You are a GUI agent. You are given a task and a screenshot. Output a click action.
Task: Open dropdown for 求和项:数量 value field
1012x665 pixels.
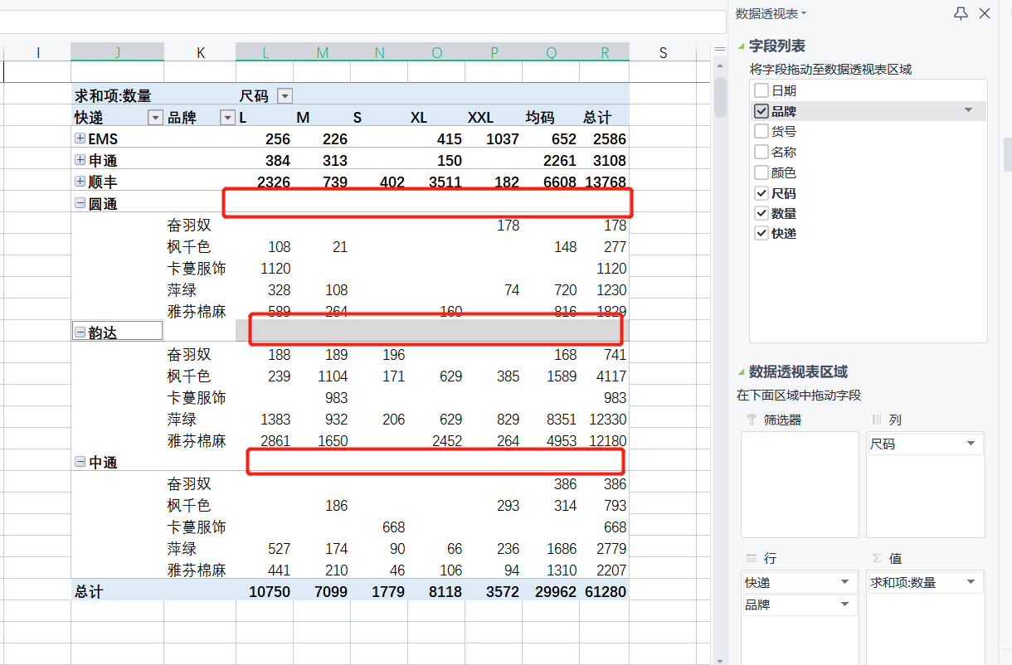tap(971, 582)
